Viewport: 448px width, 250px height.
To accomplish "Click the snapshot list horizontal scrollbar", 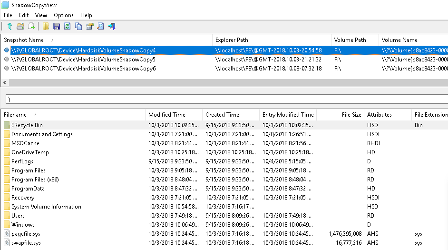I will tap(224, 83).
